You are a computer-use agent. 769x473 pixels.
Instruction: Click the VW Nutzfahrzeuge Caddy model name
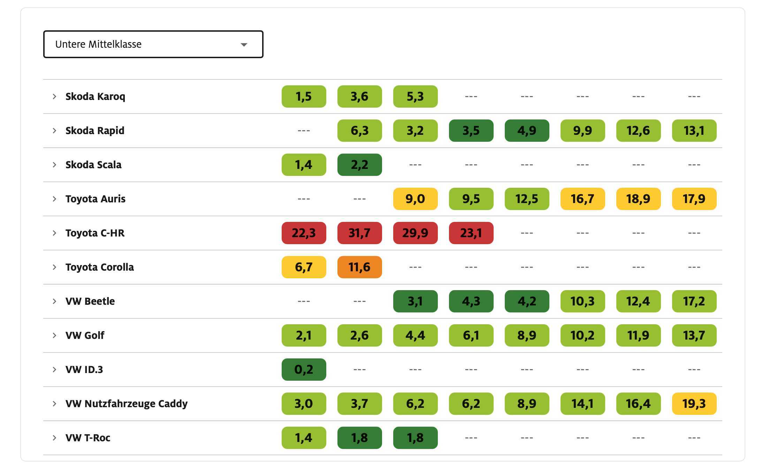[x=127, y=404]
